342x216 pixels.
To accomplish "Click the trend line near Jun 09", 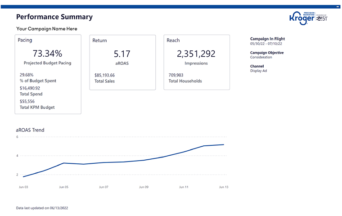I will (144, 160).
